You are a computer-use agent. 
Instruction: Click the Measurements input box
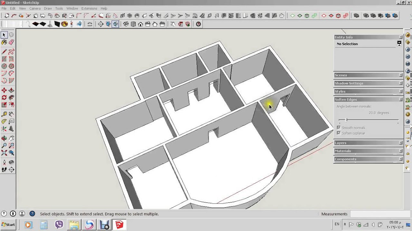pos(381,214)
